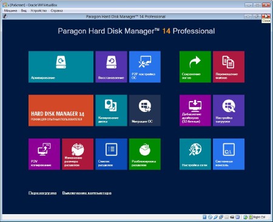The height and width of the screenshot is (222, 273).
Task: Open Добавление драйверов (32-битные) tile
Action: (x=195, y=111)
